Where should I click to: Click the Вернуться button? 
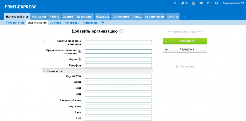184,49
